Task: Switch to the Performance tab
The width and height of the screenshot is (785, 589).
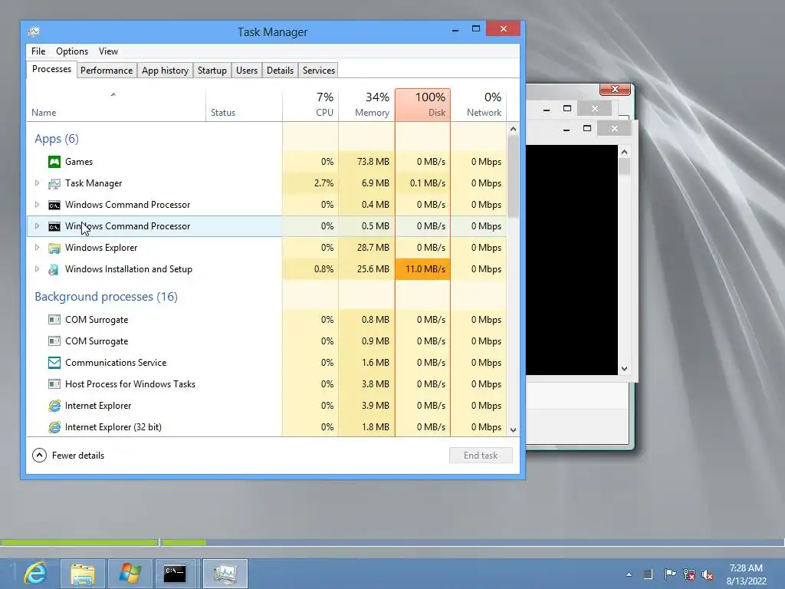Action: 107,71
